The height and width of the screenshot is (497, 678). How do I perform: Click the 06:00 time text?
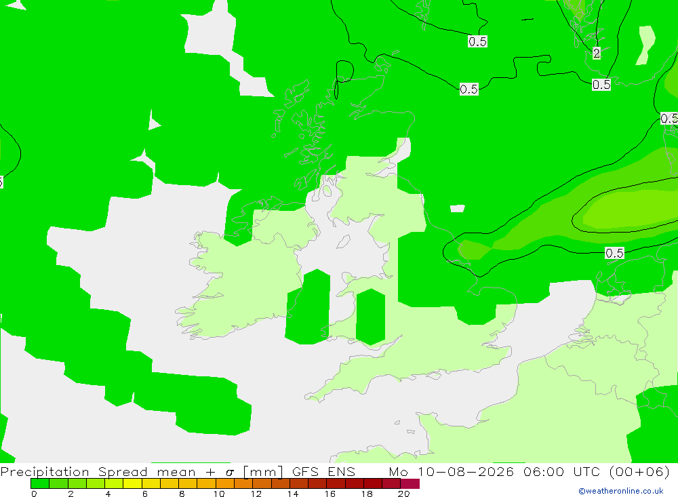[x=544, y=471]
